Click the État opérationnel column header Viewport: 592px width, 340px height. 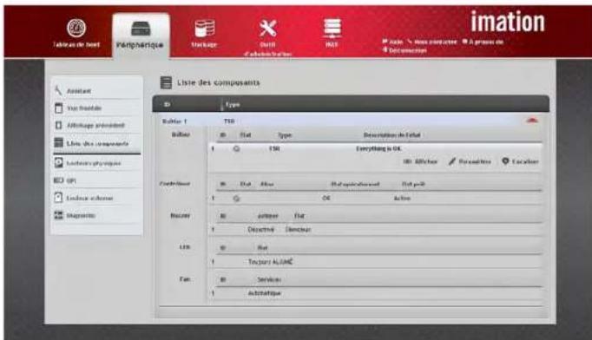[x=355, y=184]
